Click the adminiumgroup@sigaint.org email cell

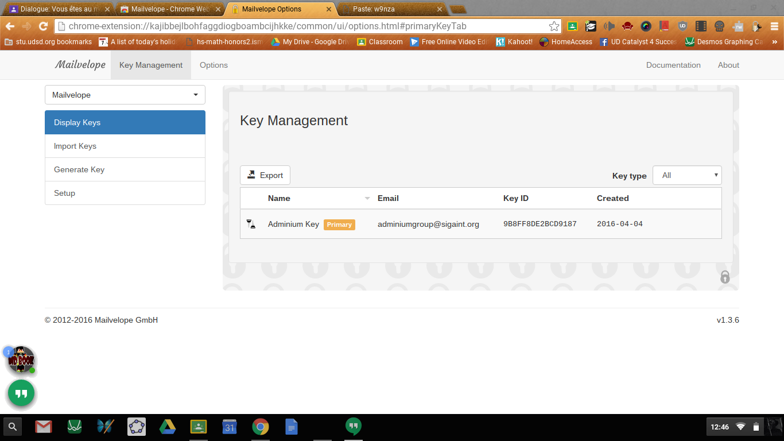coord(428,224)
